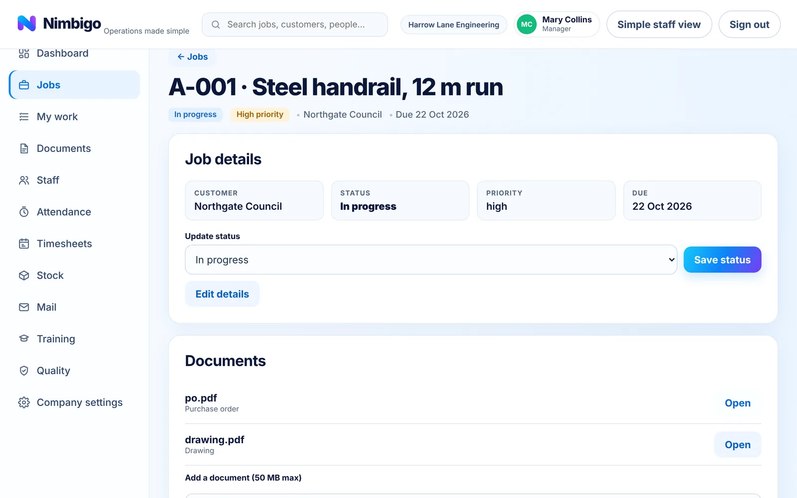Open the Dashboard menu item
Image resolution: width=797 pixels, height=498 pixels.
tap(75, 53)
